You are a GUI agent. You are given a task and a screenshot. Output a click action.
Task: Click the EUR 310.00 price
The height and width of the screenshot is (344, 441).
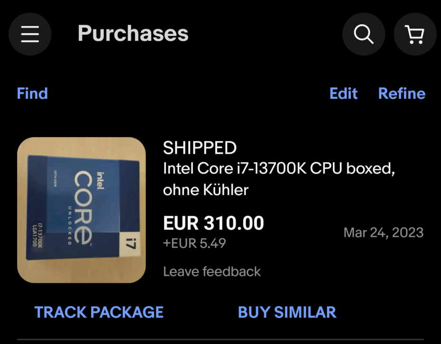click(213, 223)
